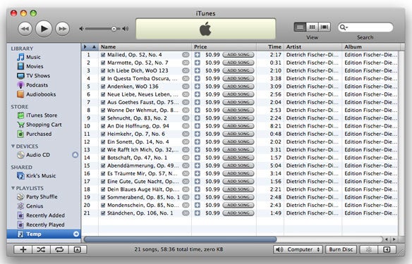Switch to grid view icon
The height and width of the screenshot is (264, 412).
pos(312,27)
